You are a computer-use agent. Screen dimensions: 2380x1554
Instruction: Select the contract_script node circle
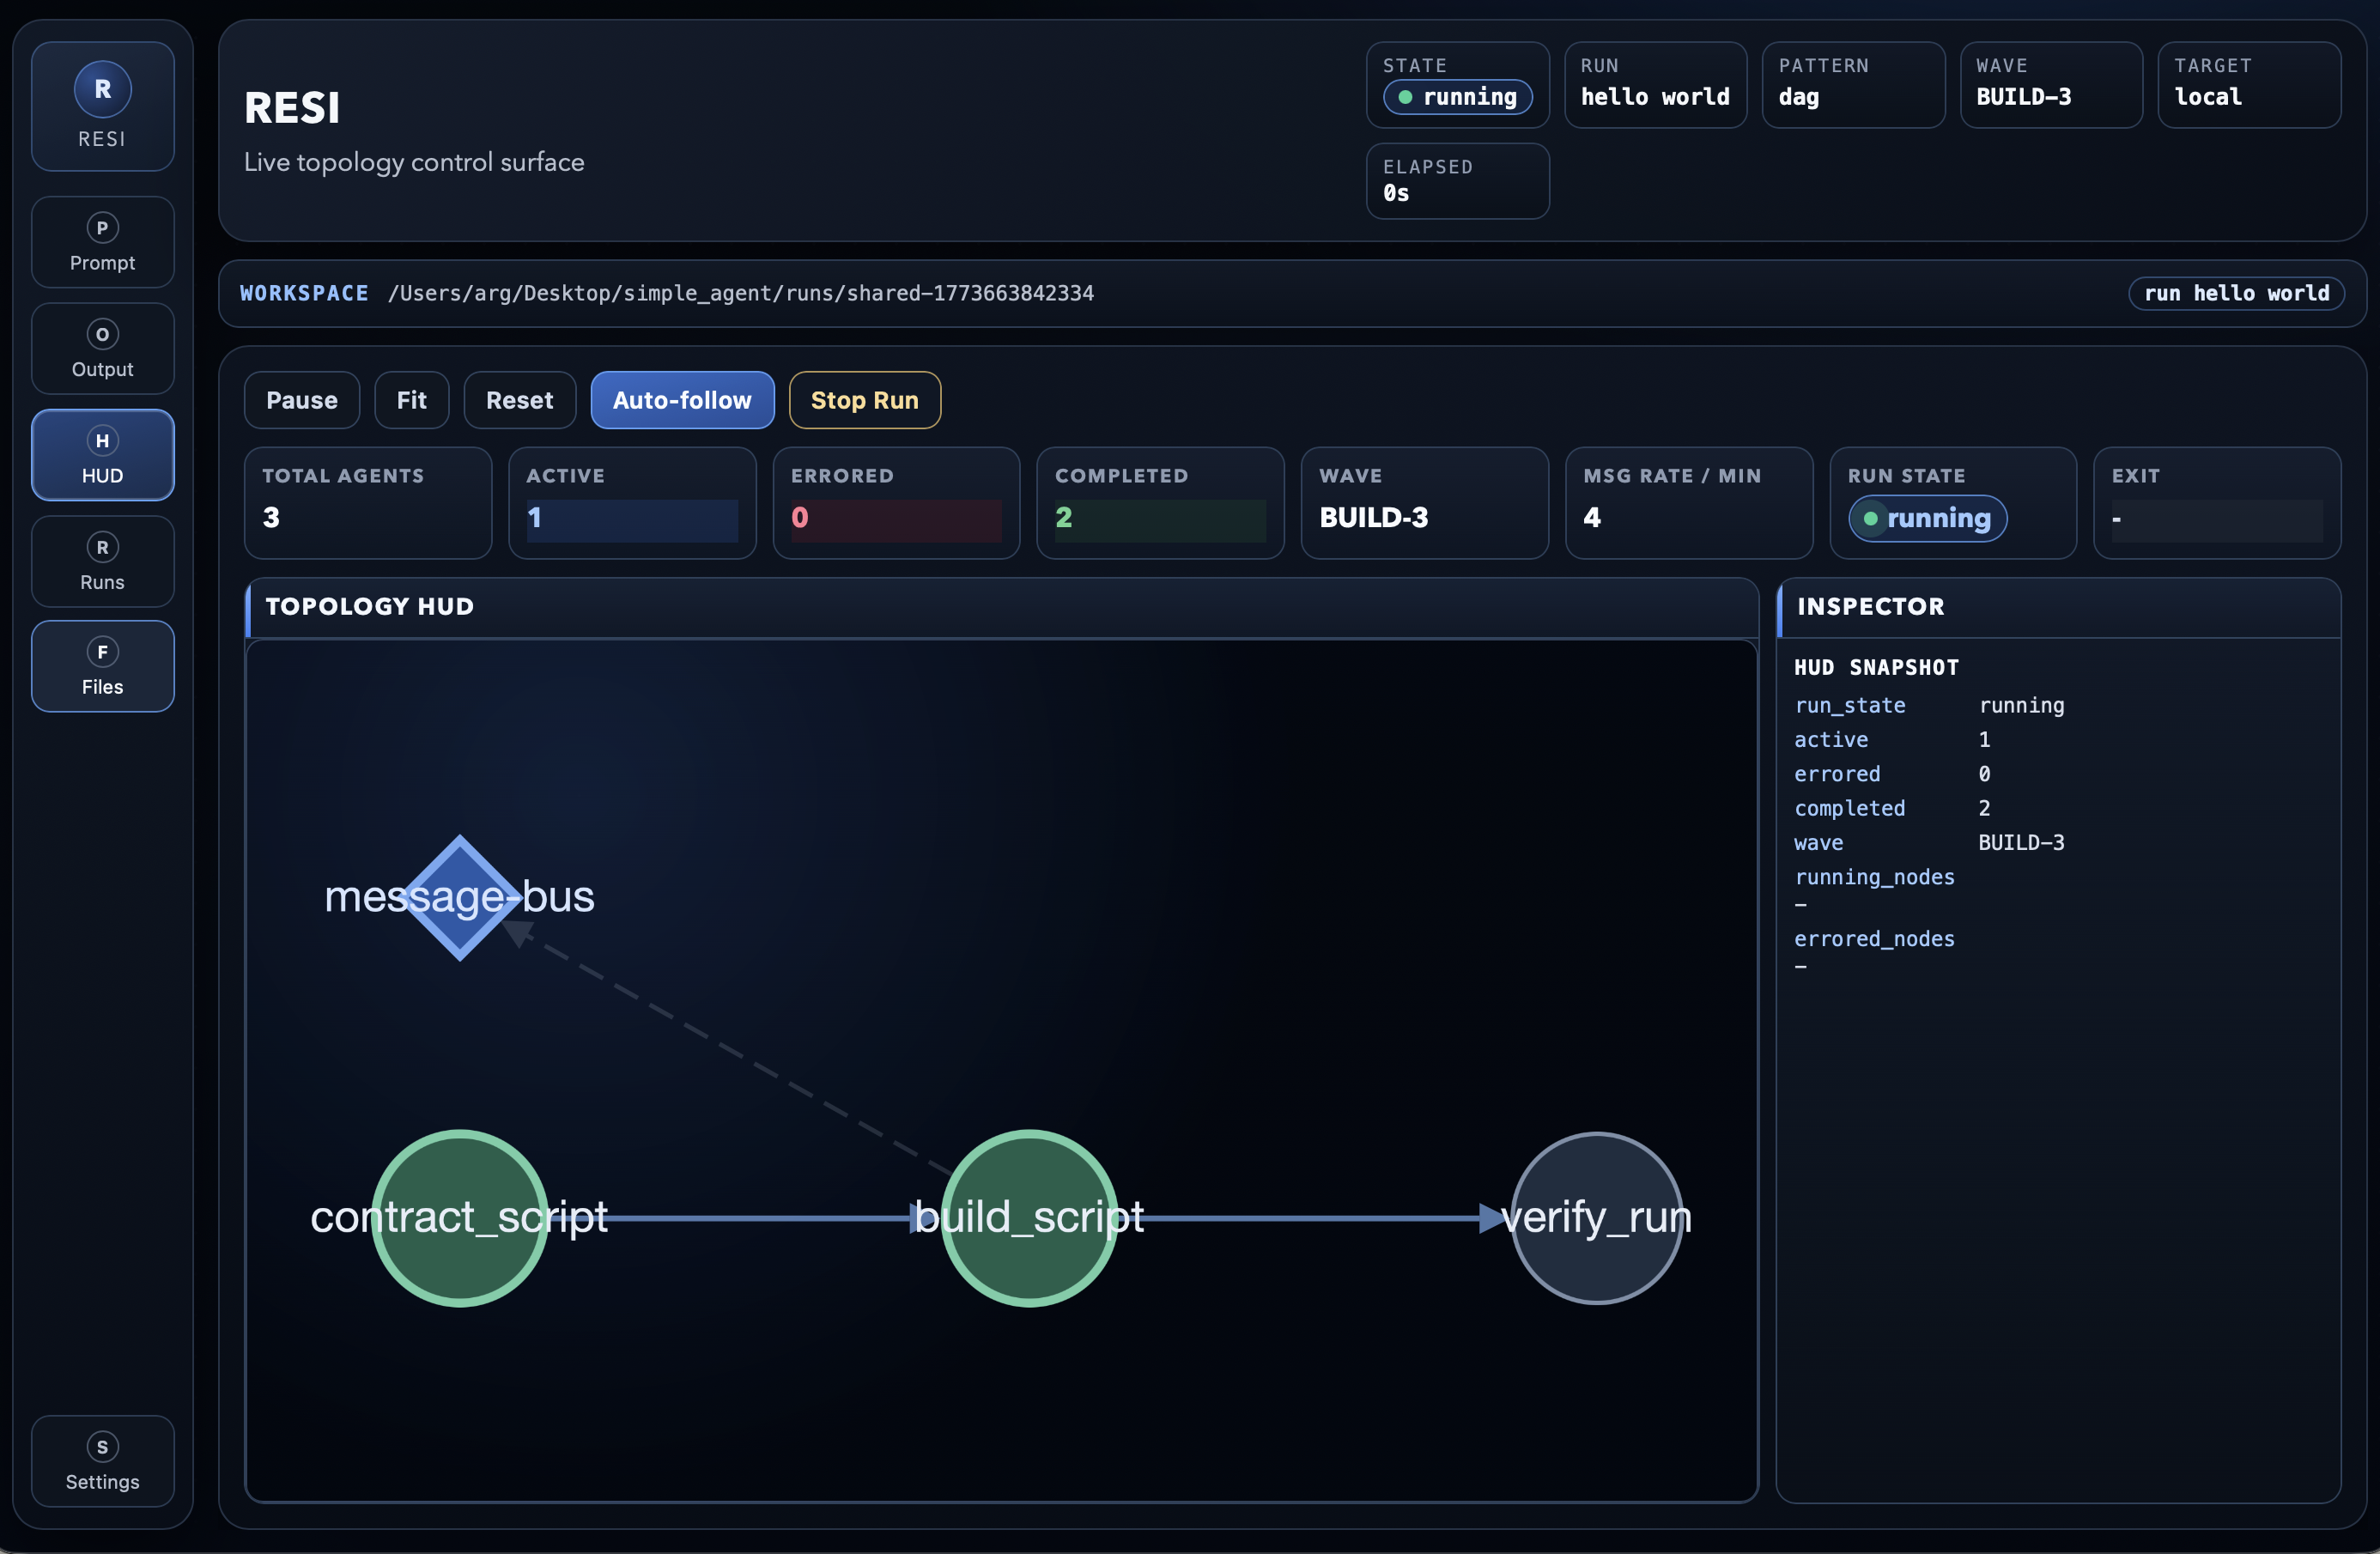tap(459, 1217)
